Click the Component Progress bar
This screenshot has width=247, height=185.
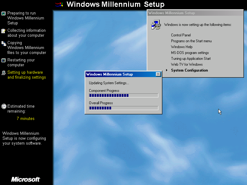point(124,95)
